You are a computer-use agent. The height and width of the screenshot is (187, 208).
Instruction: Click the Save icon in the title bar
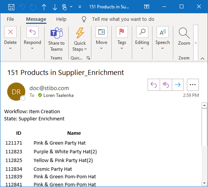point(11,7)
